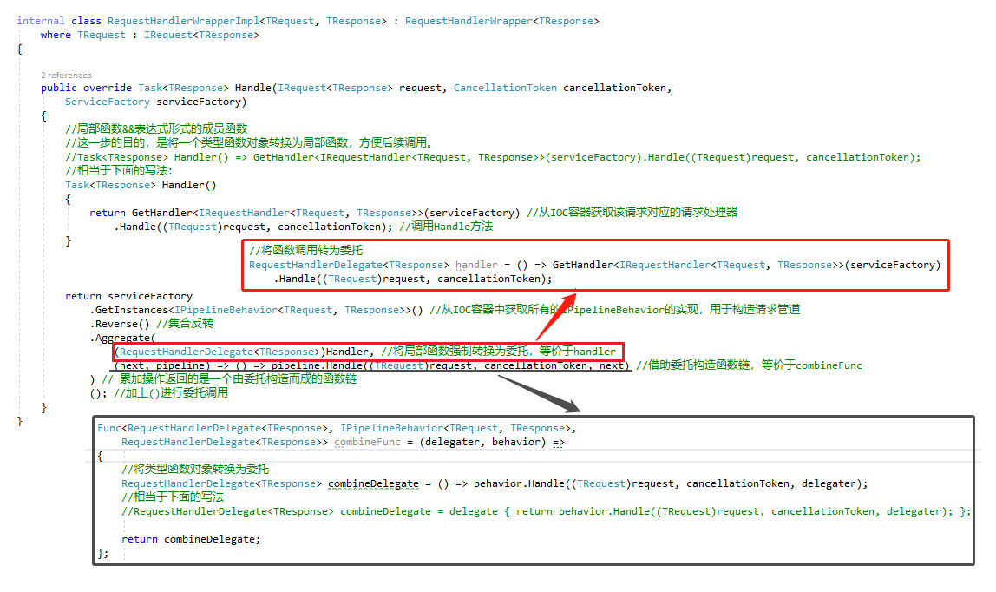Click the return combineDelegate statement
This screenshot has height=592, width=996.
coord(190,539)
